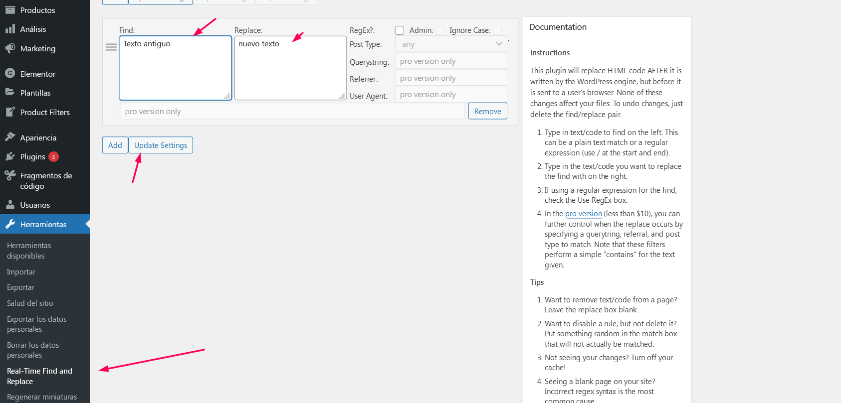Click the wide pro version only field
Viewport: 841px width, 403px height.
click(292, 111)
